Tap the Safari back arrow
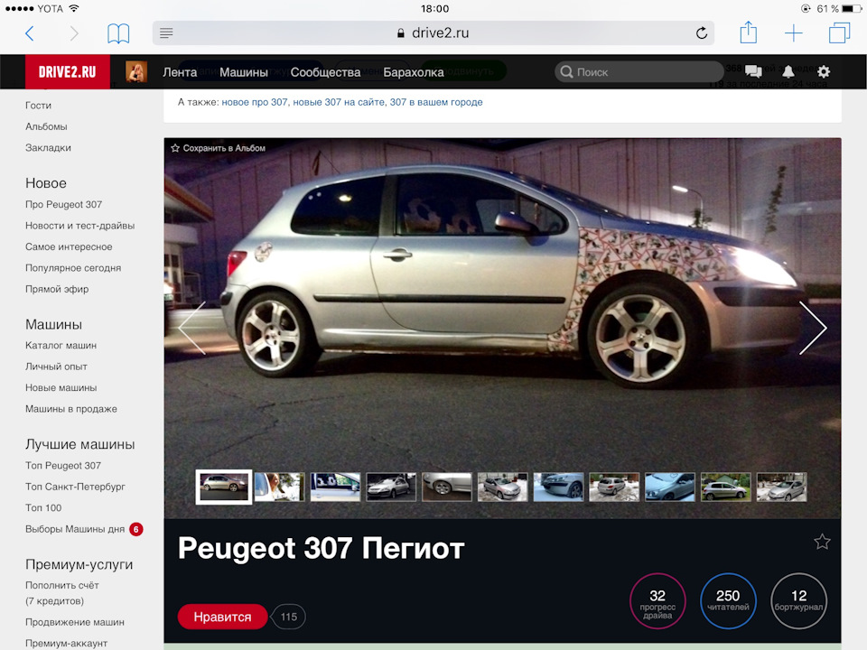The height and width of the screenshot is (650, 867). pyautogui.click(x=30, y=33)
